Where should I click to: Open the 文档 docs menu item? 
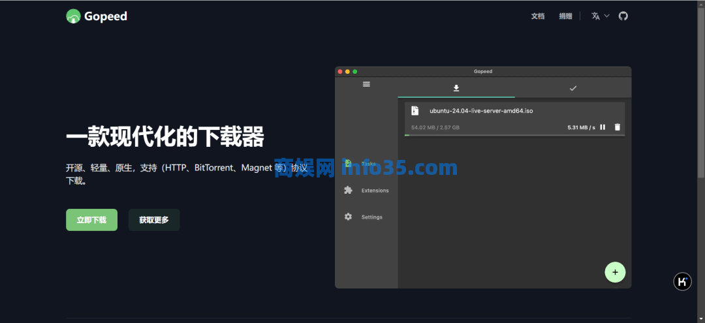tap(537, 16)
